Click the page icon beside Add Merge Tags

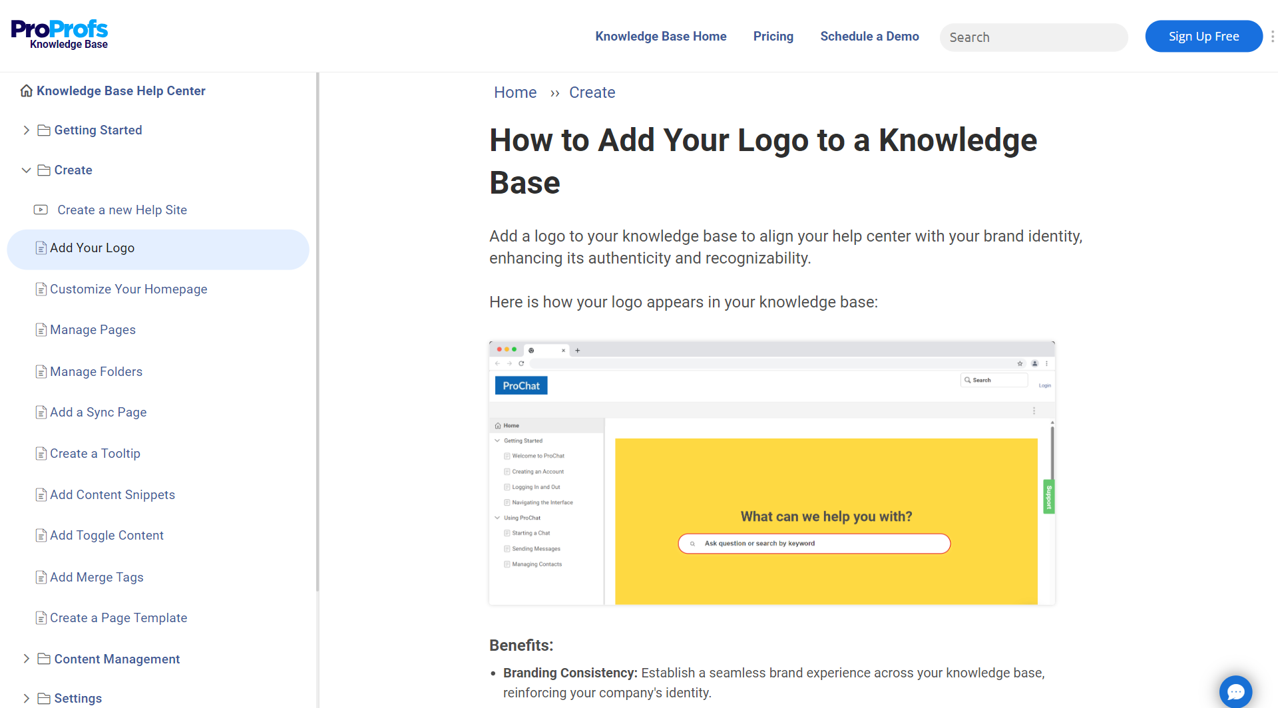(41, 578)
